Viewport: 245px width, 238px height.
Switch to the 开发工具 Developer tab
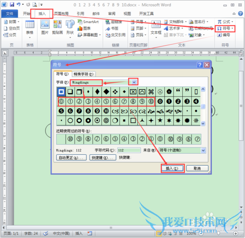pos(146,14)
